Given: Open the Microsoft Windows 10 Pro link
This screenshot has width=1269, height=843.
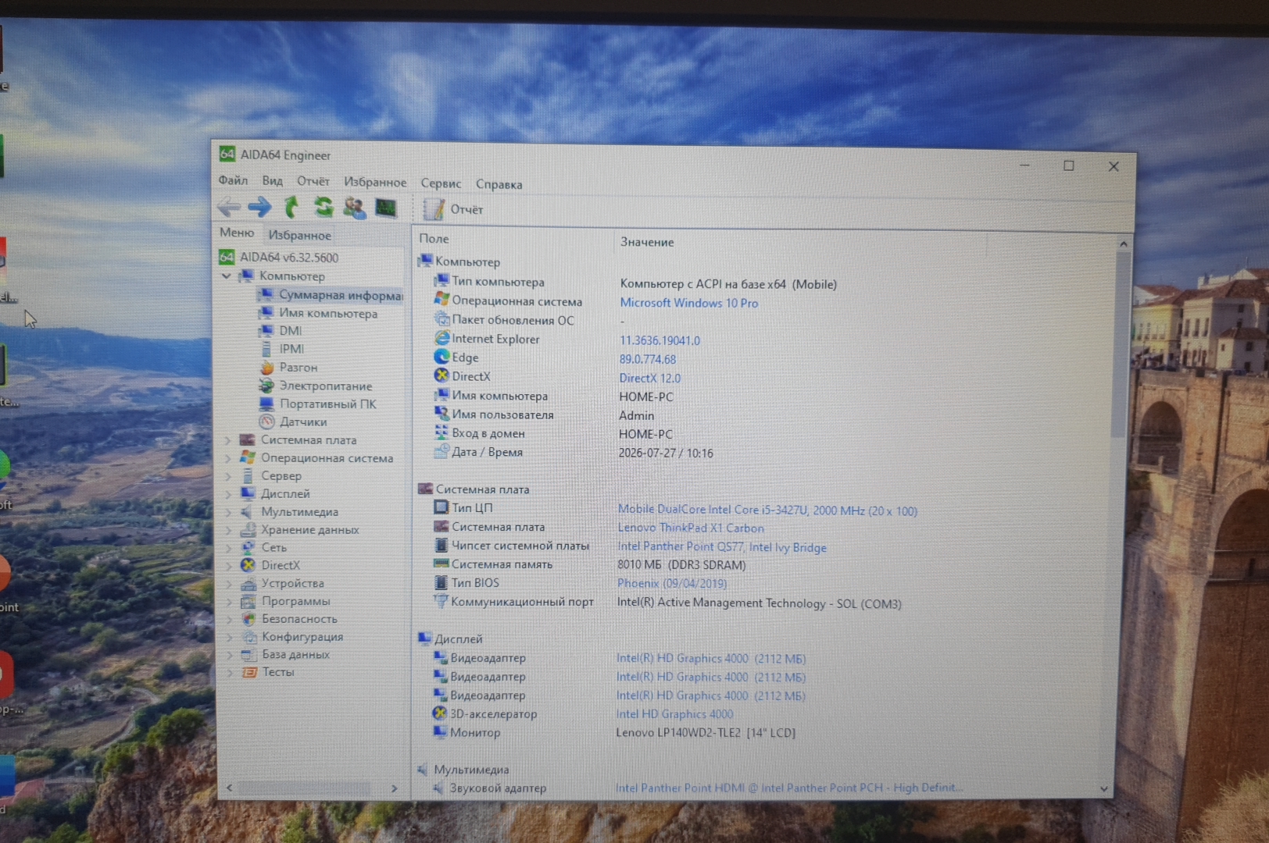Looking at the screenshot, I should pos(688,303).
